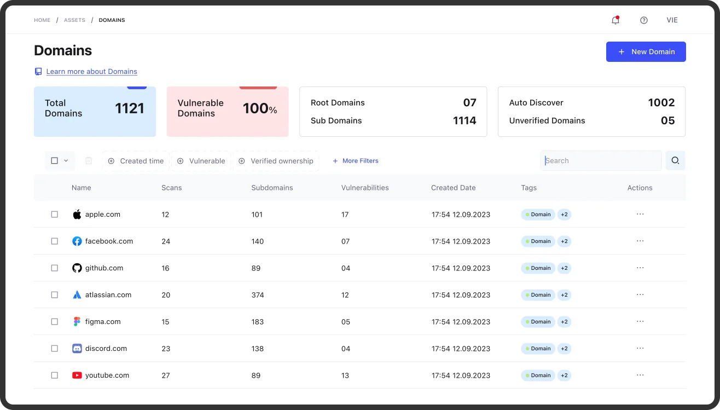Click the New Domain button
720x410 pixels.
[646, 51]
